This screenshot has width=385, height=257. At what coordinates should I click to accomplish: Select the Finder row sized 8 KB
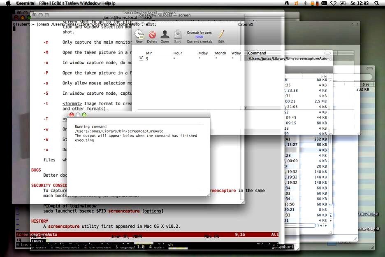coord(307,210)
